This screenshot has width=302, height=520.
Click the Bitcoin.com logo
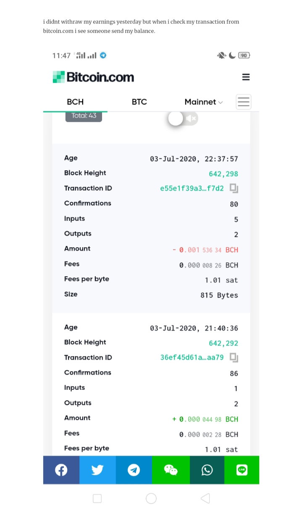click(x=93, y=77)
